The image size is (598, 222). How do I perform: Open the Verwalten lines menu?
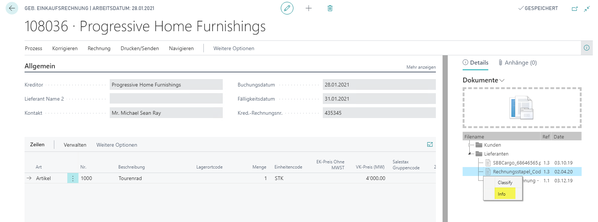pyautogui.click(x=75, y=145)
